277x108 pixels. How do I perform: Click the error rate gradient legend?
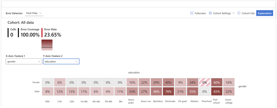pyautogui.click(x=47, y=45)
